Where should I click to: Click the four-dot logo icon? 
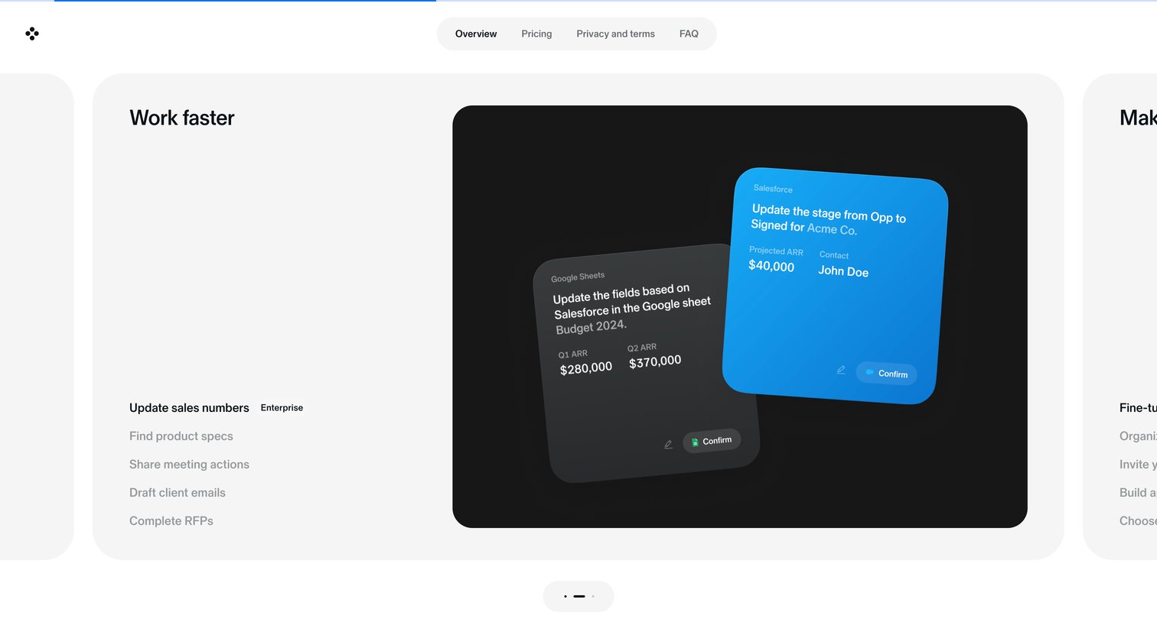(32, 34)
